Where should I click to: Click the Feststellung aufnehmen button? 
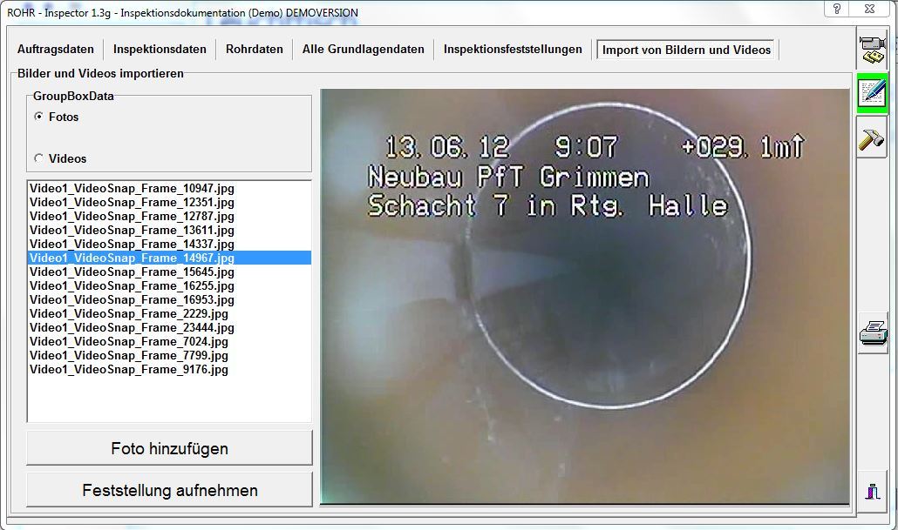[x=169, y=490]
